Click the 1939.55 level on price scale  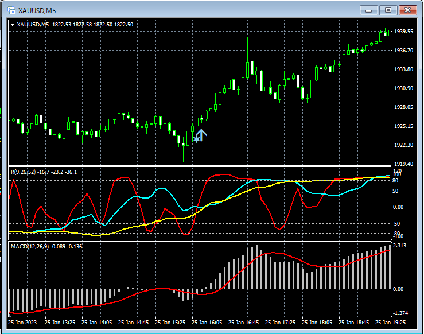coord(404,32)
